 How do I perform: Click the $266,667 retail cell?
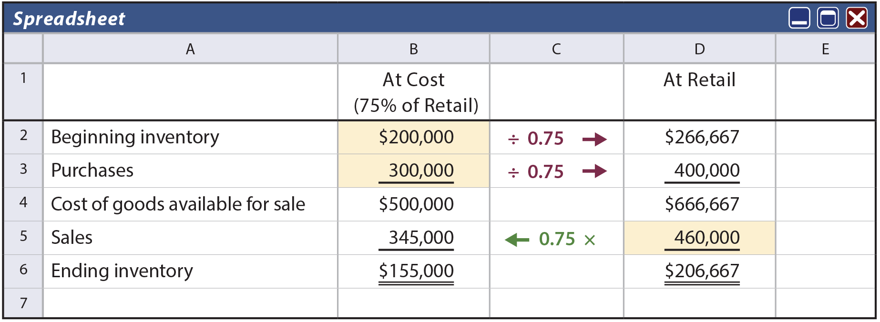(699, 137)
